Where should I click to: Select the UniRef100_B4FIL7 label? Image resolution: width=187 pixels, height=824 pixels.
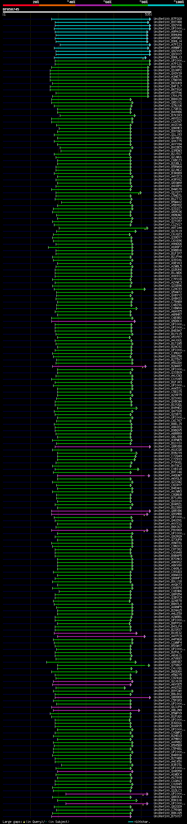click(168, 86)
